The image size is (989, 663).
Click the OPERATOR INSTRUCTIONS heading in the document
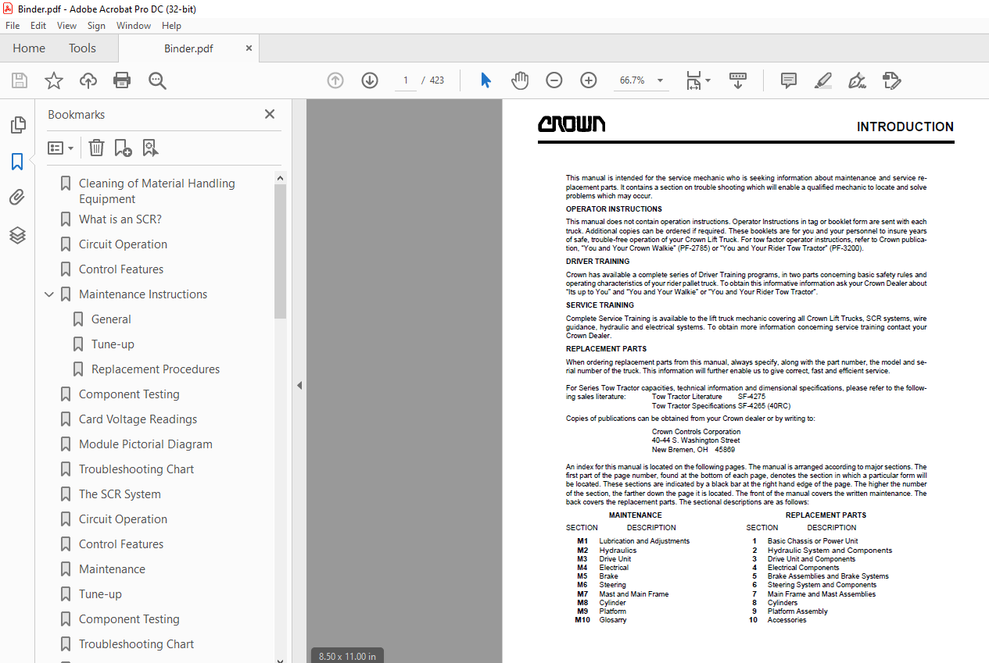pos(614,209)
